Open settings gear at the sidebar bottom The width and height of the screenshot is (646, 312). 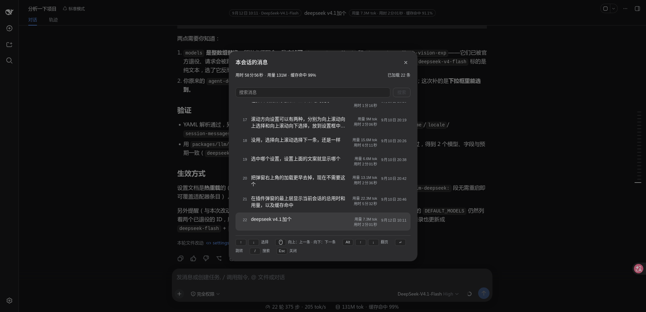point(9,301)
